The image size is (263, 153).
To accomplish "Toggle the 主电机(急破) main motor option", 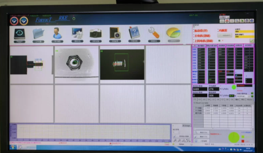I will [x=202, y=36].
